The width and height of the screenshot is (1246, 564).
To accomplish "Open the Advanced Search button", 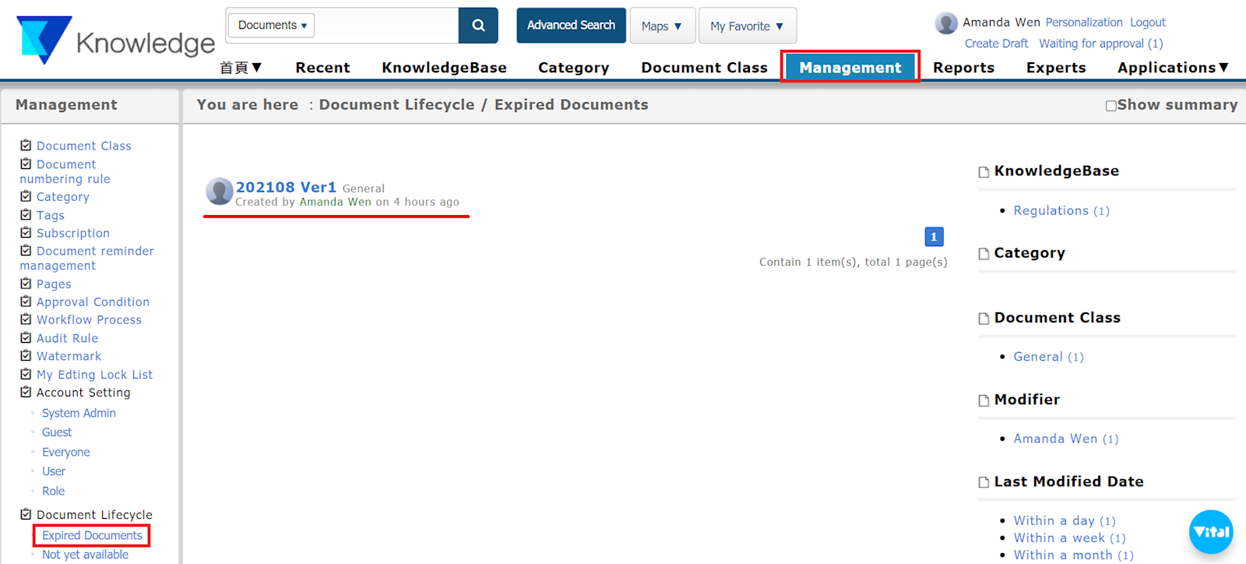I will coord(571,26).
